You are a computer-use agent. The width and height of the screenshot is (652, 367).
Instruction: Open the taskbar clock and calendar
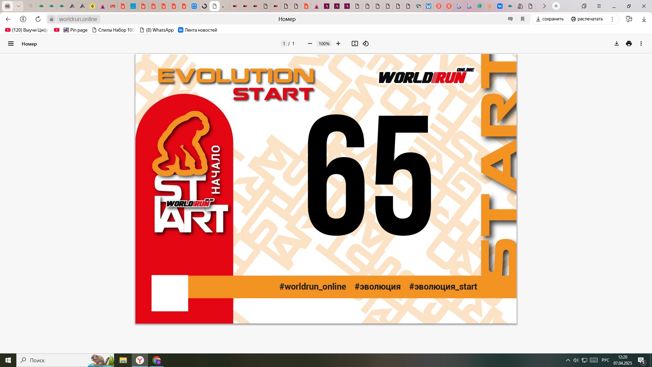(x=623, y=360)
